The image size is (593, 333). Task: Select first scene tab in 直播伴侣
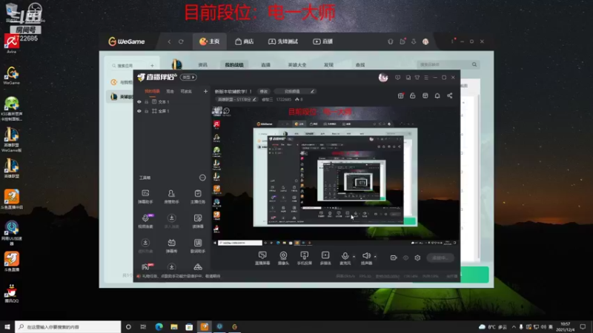coord(152,91)
